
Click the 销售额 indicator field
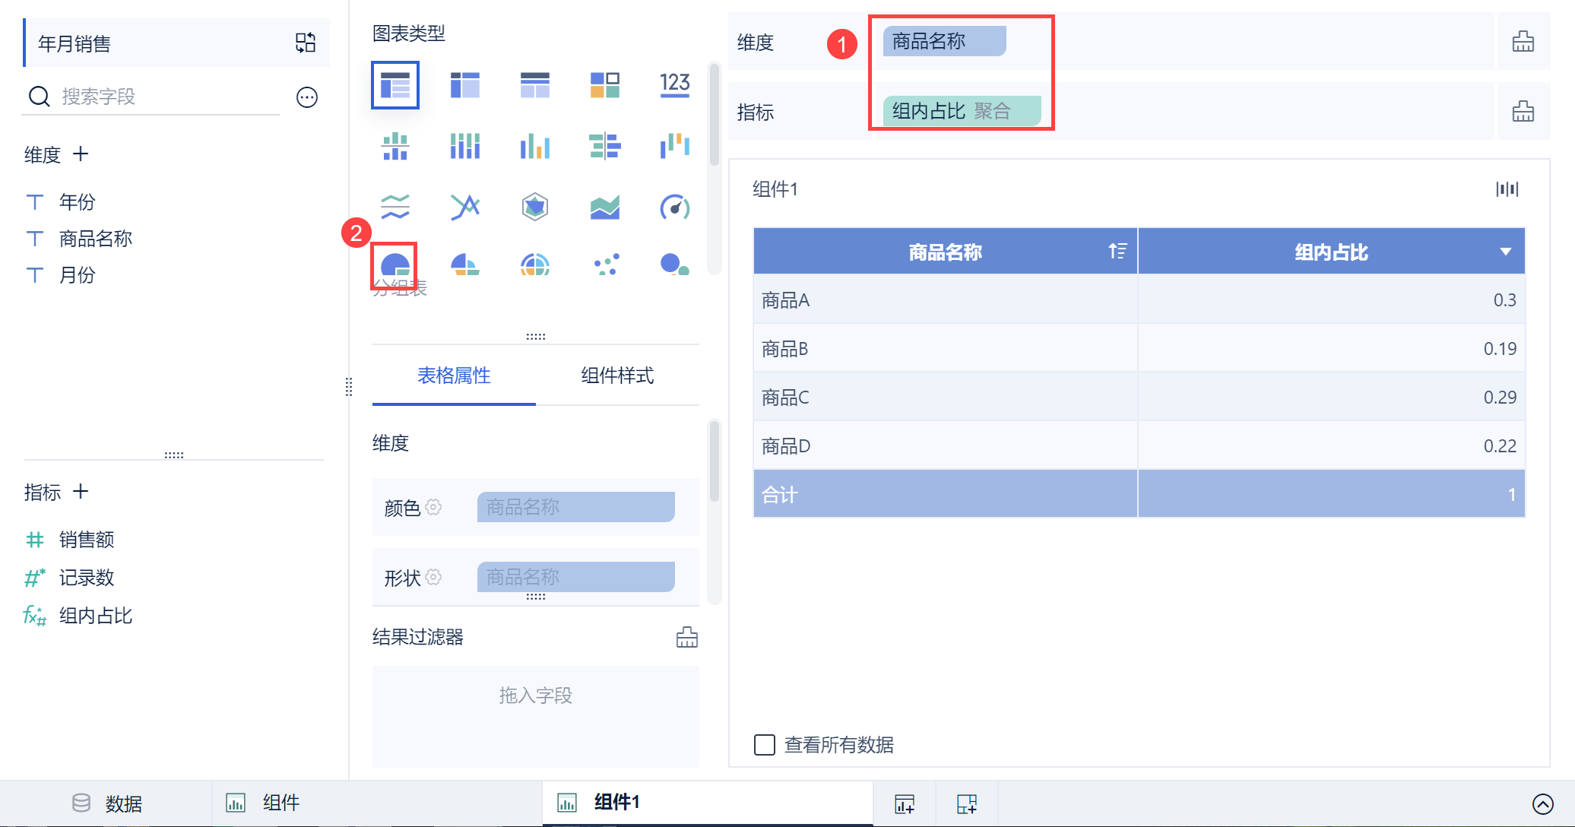[87, 540]
